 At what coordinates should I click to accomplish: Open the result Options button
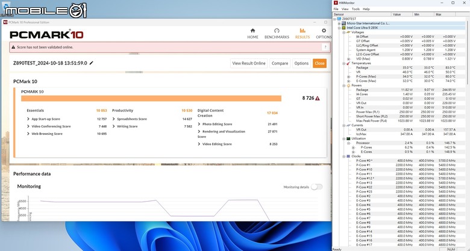click(301, 63)
